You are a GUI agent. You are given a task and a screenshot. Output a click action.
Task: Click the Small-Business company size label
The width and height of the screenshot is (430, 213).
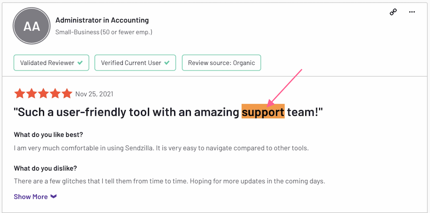pos(104,32)
